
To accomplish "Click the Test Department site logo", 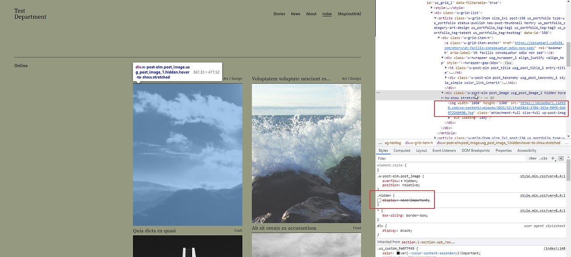I will click(30, 14).
